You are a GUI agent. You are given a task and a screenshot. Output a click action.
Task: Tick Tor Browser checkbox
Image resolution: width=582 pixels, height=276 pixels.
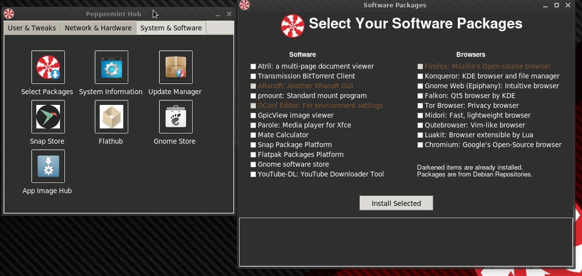(420, 105)
